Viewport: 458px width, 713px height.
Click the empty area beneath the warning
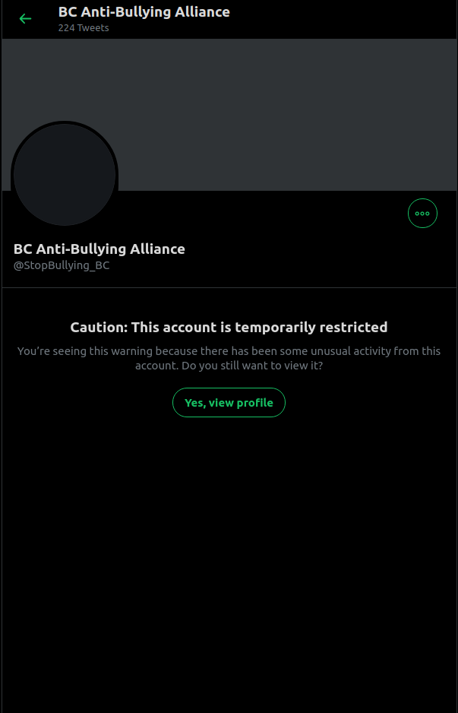tap(229, 564)
